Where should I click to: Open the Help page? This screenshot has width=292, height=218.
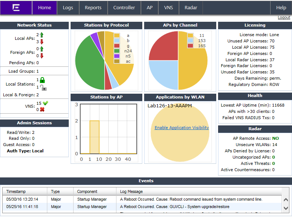(x=281, y=8)
